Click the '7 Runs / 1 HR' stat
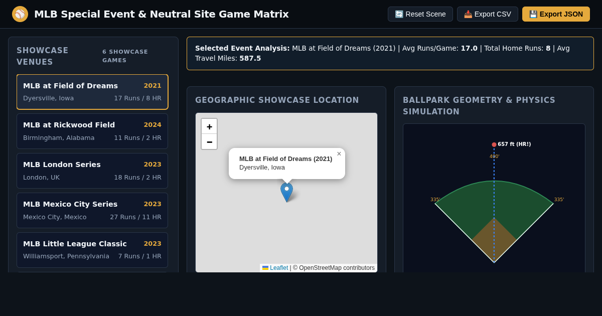Image resolution: width=602 pixels, height=316 pixels. 140,256
